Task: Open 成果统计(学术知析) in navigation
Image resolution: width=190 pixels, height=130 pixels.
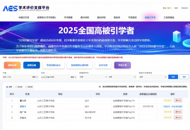Action: (x=46, y=17)
